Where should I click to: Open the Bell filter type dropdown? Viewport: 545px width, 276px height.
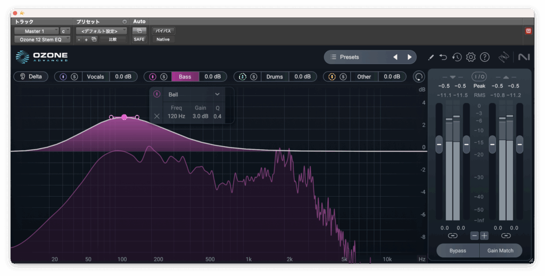(194, 94)
